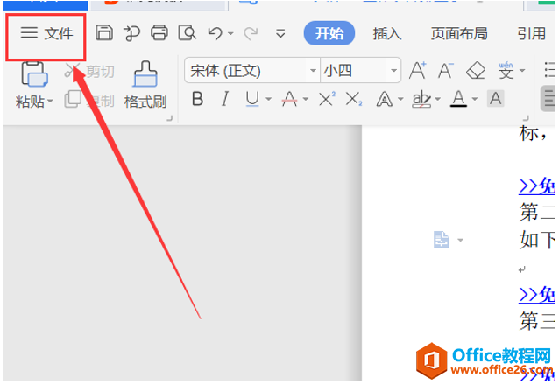Toggle subscript X₂ icon

click(x=354, y=99)
